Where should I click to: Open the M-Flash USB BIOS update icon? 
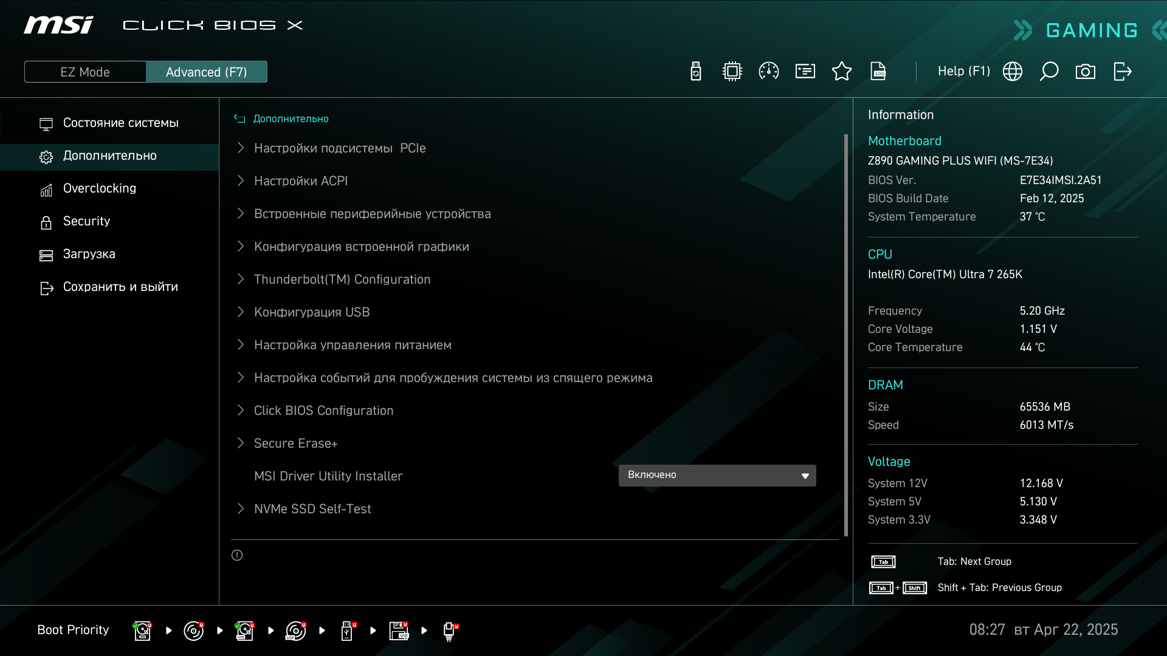point(696,72)
